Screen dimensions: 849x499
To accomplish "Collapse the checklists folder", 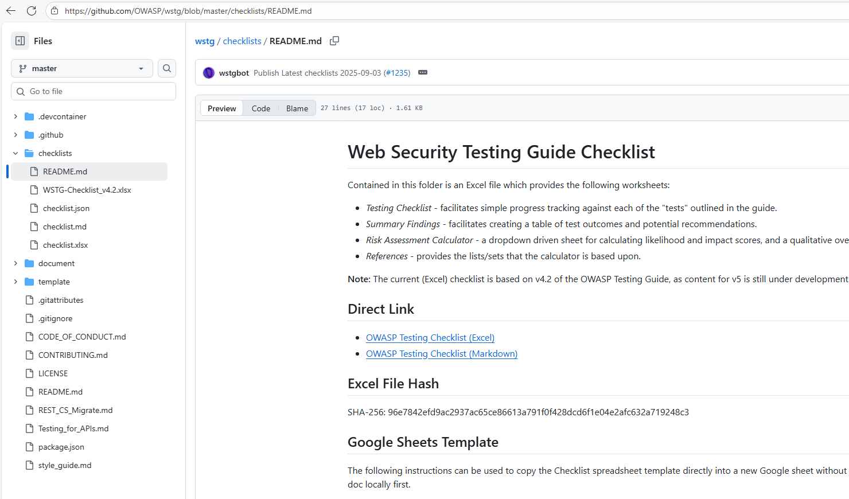I will (15, 153).
